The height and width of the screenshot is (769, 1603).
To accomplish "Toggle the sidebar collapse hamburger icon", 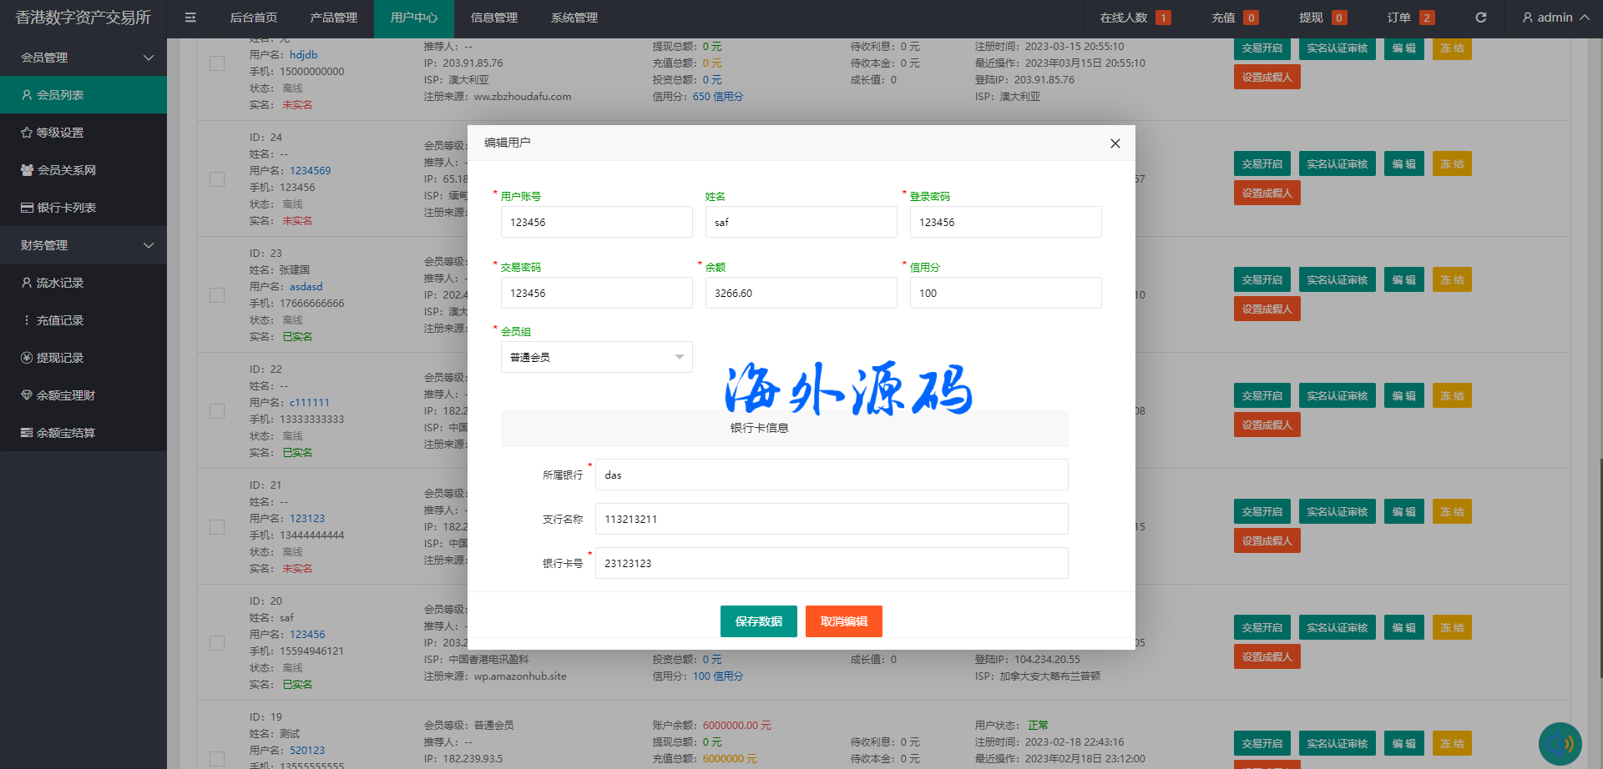I will [190, 18].
